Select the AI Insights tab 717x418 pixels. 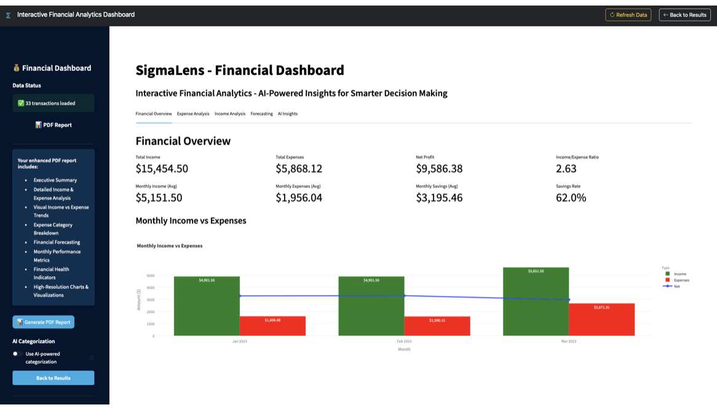click(x=288, y=114)
